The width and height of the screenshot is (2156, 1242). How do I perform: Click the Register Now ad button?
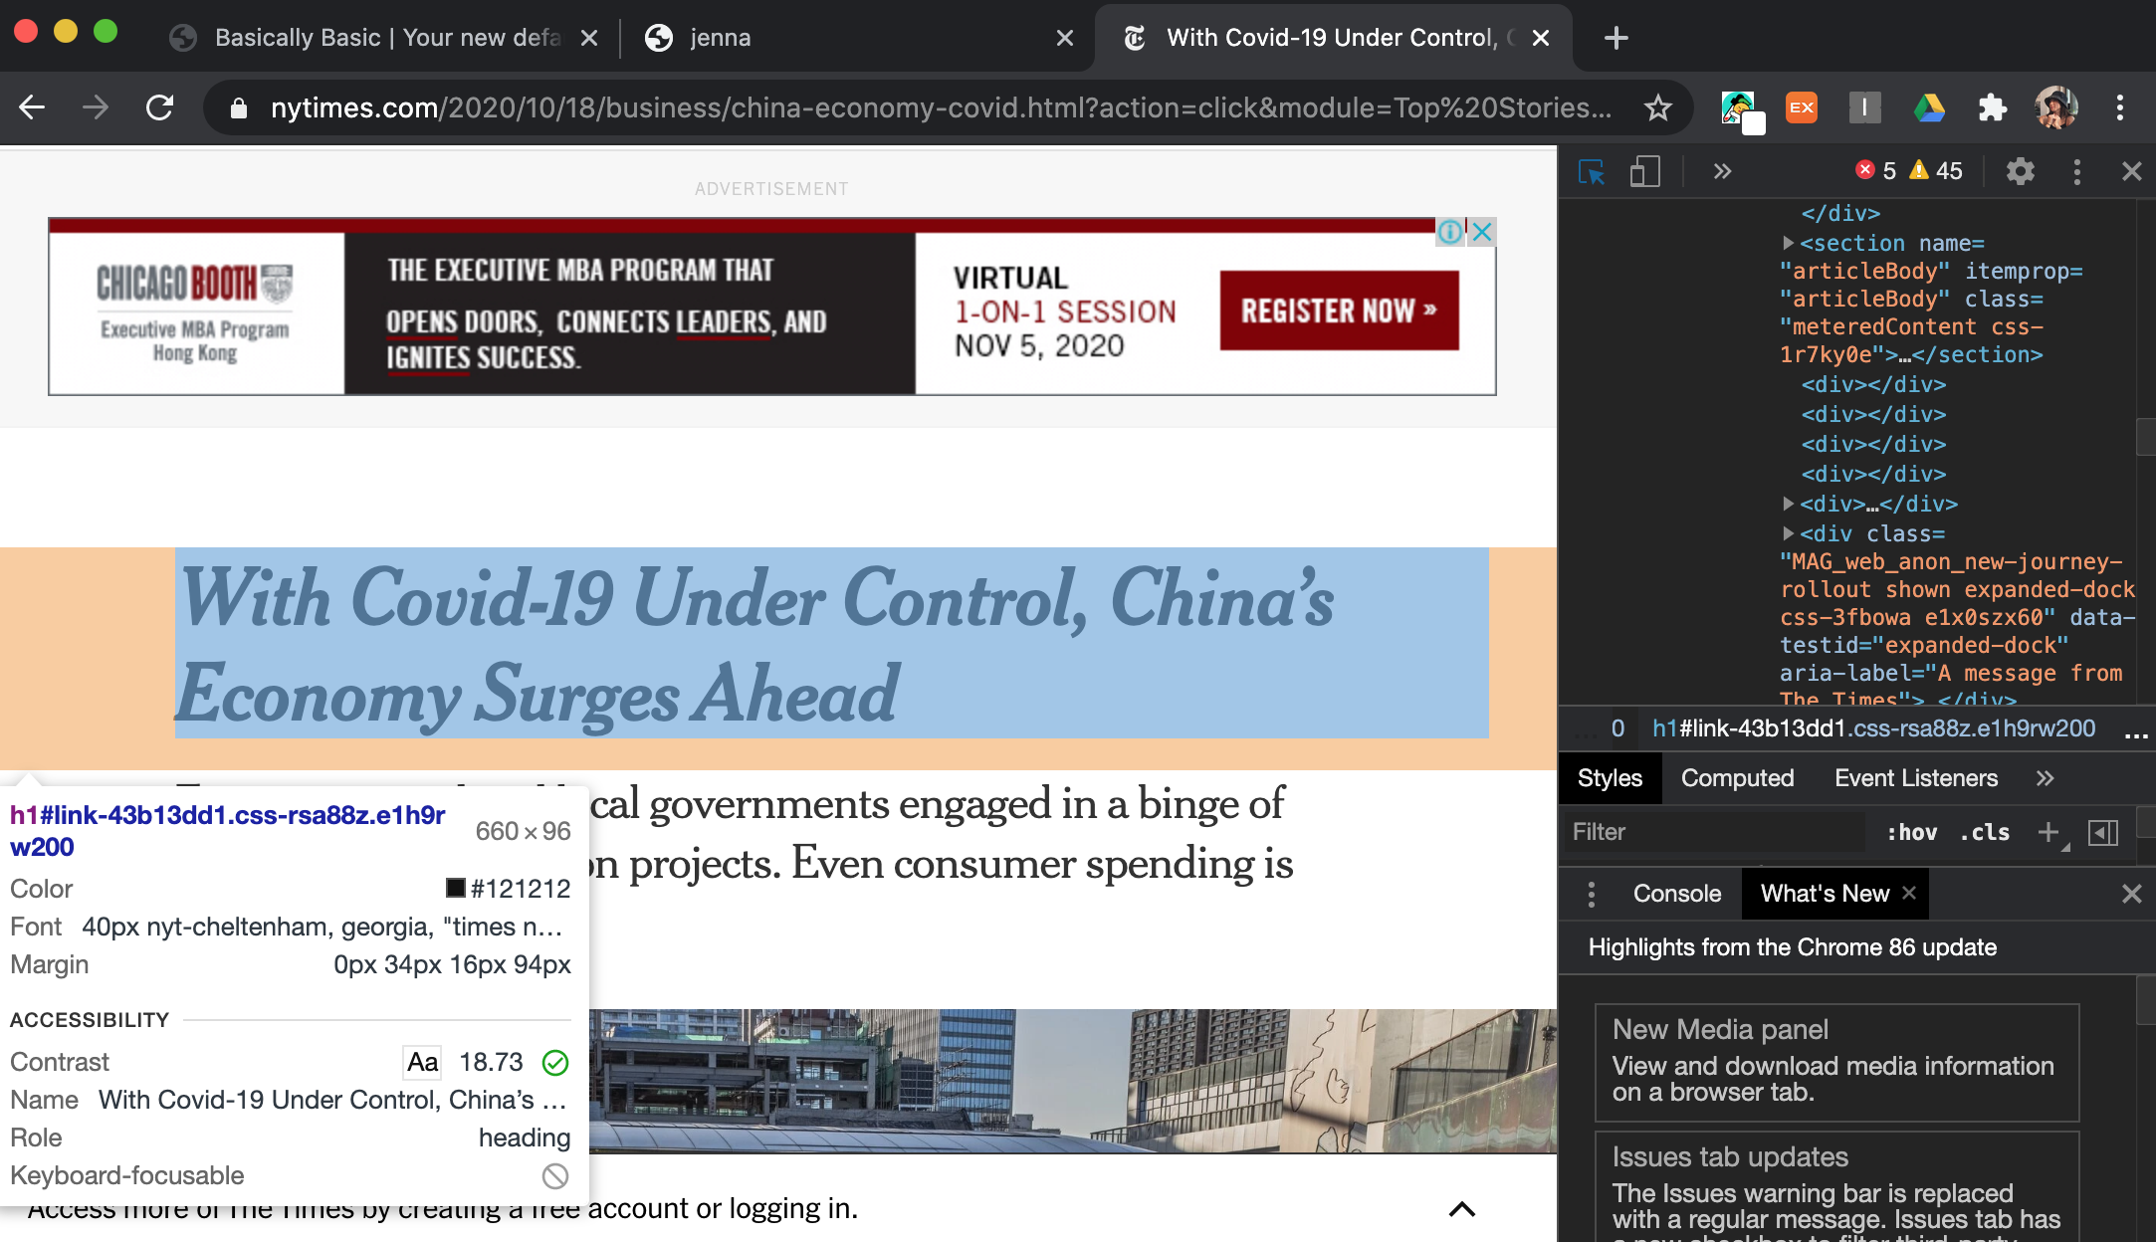[1339, 310]
